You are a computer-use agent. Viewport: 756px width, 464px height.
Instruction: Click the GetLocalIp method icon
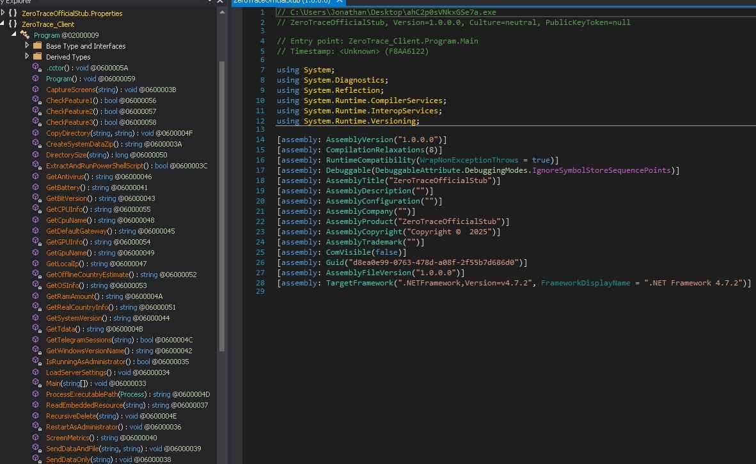pyautogui.click(x=36, y=263)
